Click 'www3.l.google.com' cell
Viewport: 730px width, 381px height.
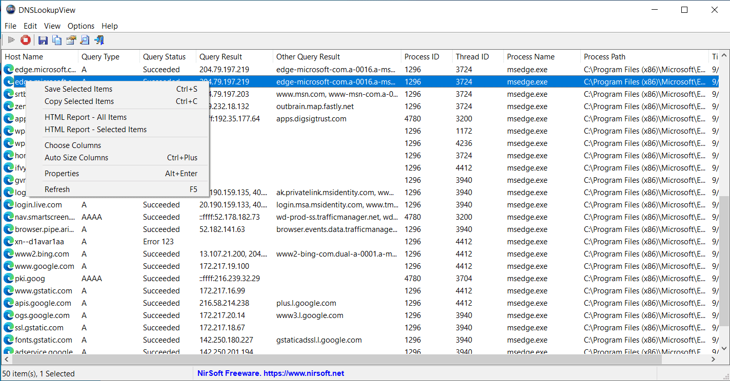pos(310,315)
